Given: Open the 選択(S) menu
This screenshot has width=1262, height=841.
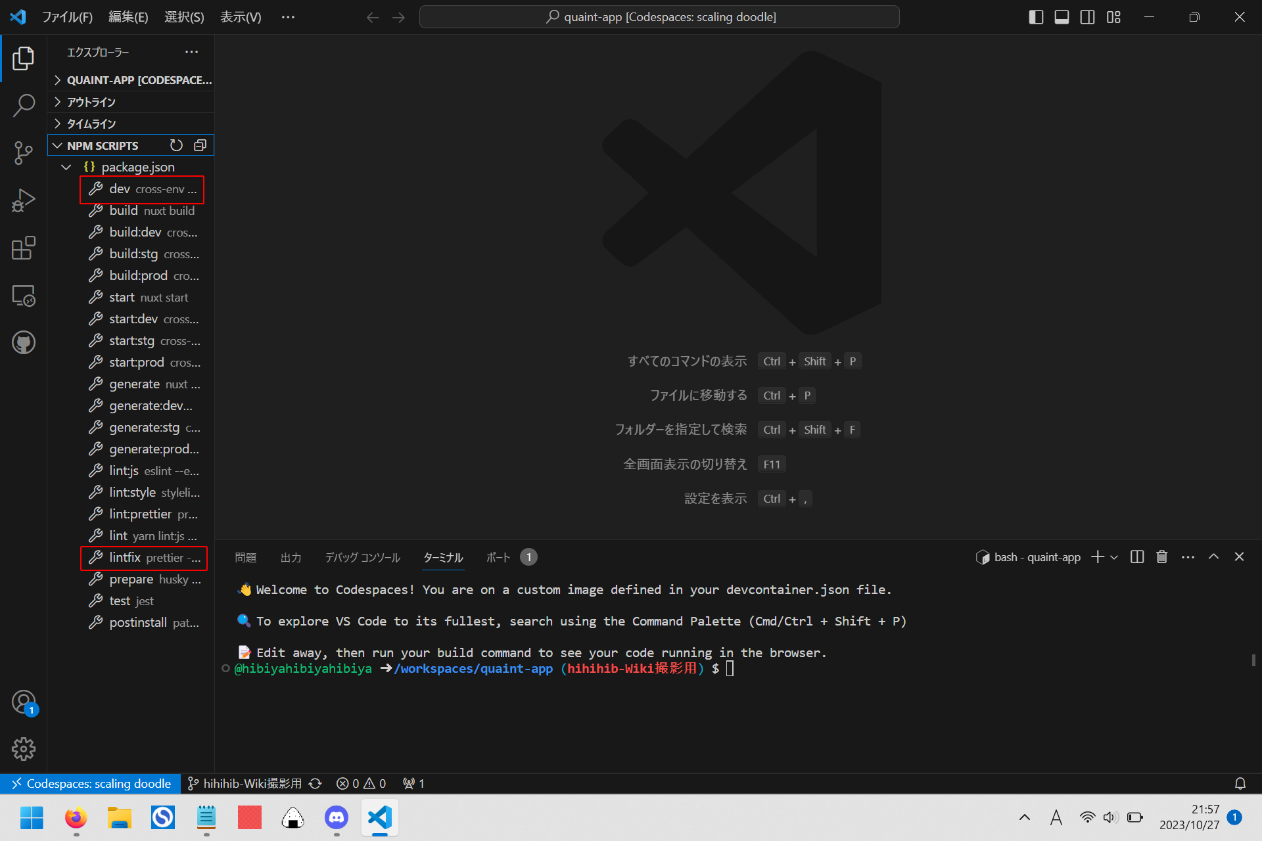Looking at the screenshot, I should click(184, 17).
